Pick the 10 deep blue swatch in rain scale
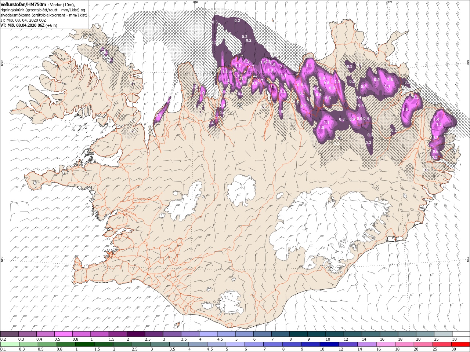 [329, 344]
